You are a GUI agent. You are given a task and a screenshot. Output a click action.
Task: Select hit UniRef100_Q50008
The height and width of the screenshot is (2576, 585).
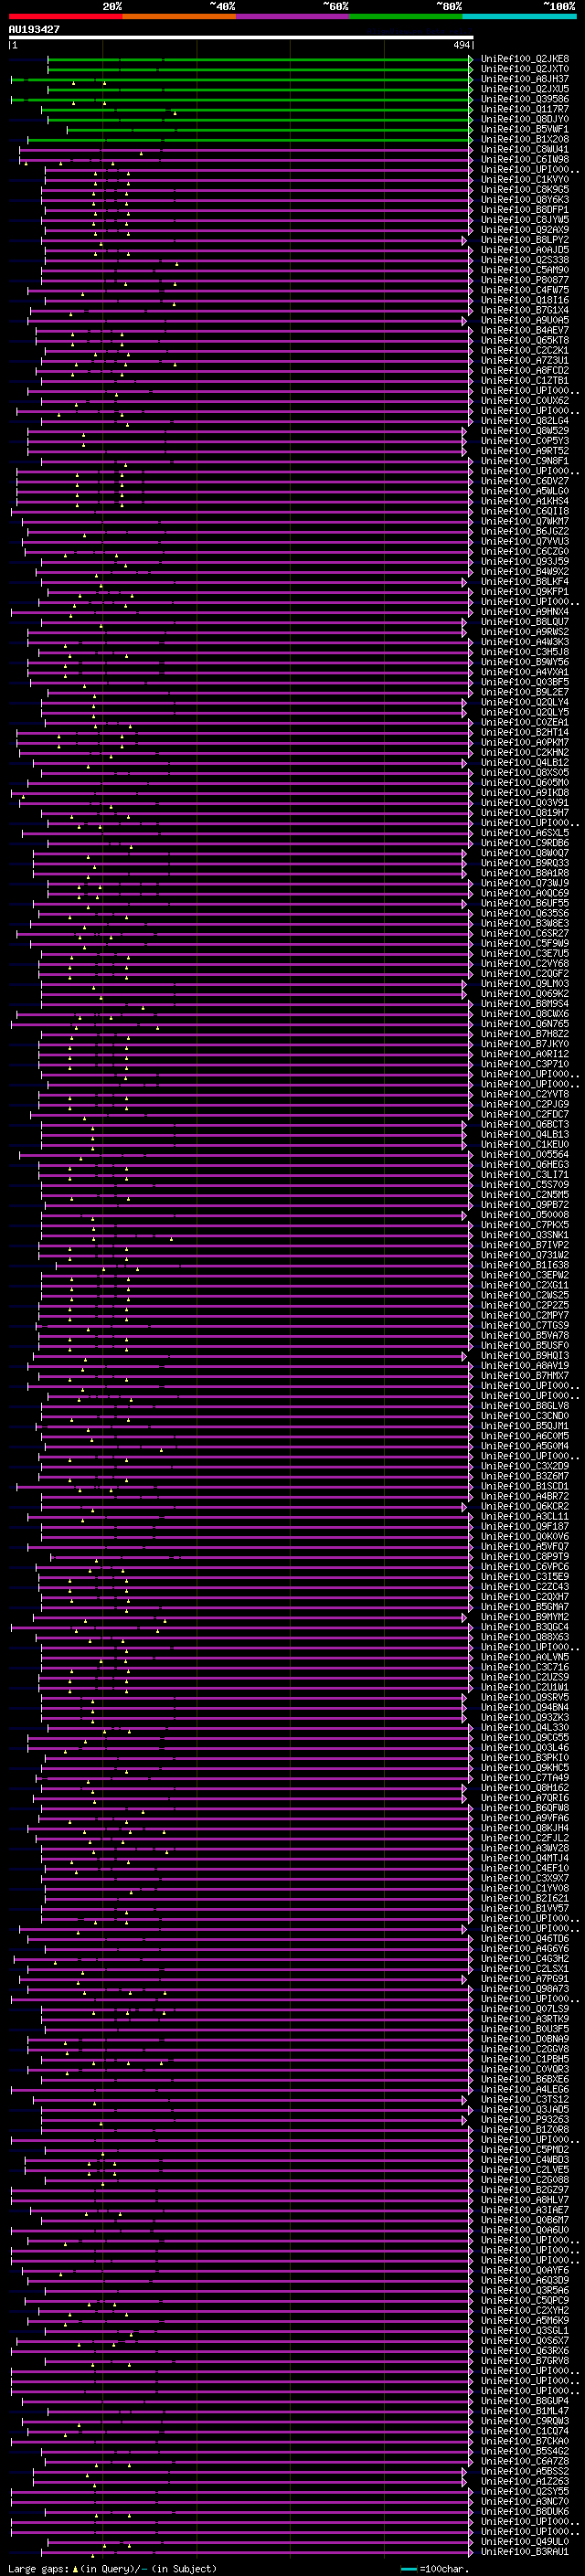[x=525, y=1215]
